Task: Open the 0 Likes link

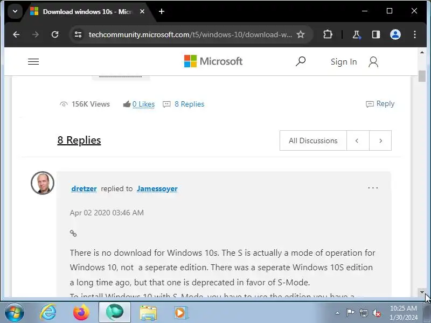Action: (x=143, y=104)
